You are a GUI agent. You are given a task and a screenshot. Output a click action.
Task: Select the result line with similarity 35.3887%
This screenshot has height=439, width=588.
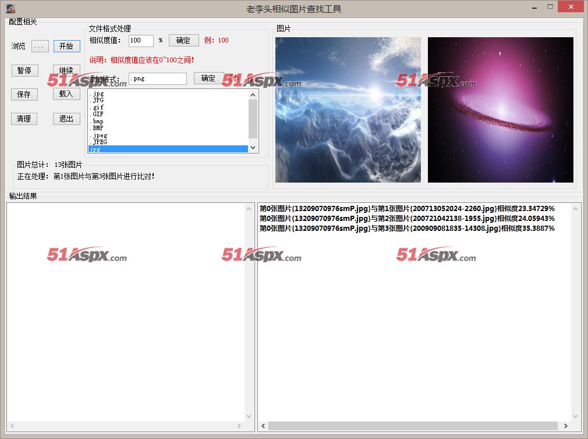click(x=407, y=229)
